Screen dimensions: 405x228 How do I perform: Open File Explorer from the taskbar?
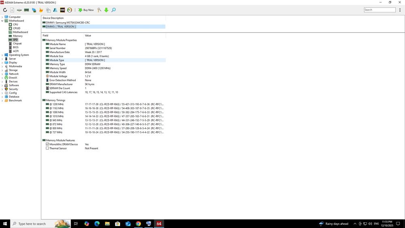pos(107,224)
